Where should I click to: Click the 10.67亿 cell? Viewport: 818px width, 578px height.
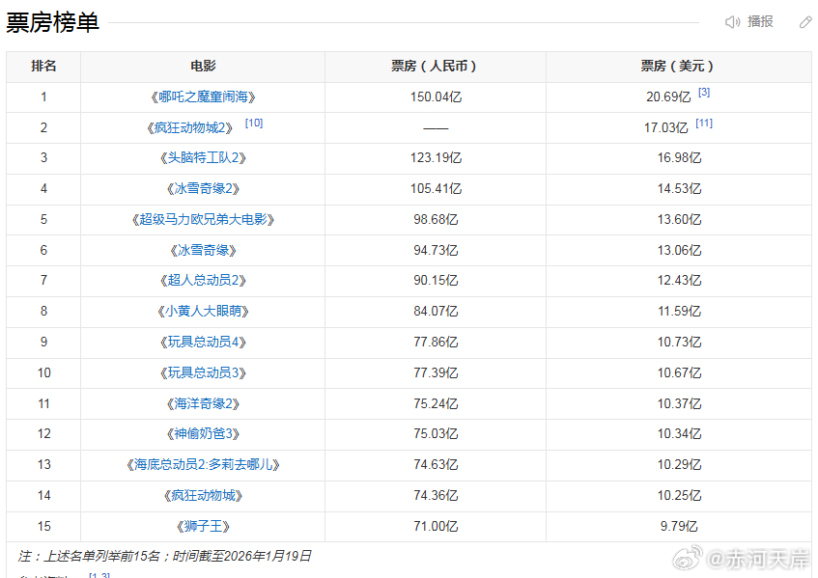(x=679, y=372)
